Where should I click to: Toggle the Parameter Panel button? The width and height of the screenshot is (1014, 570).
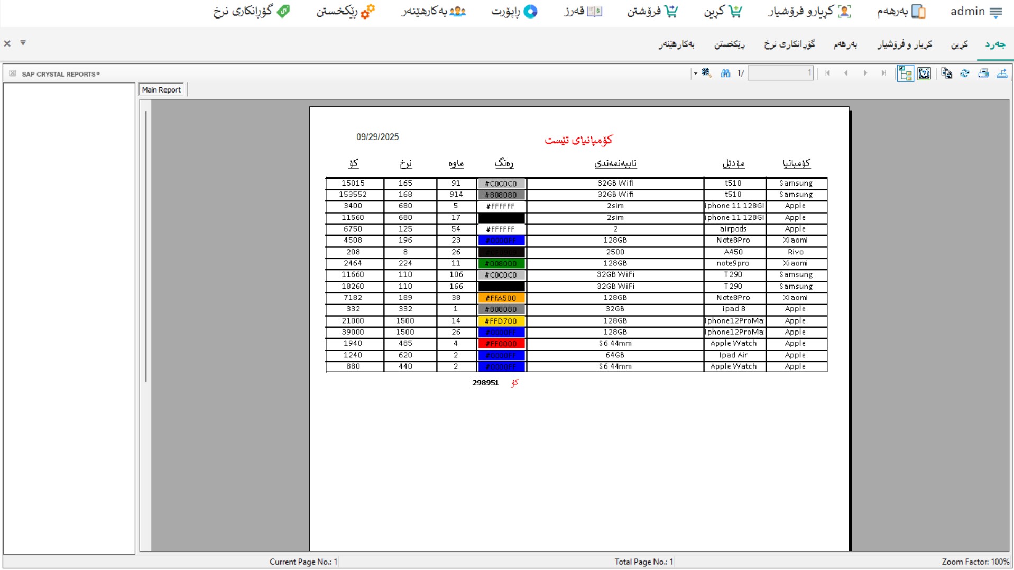(x=924, y=73)
